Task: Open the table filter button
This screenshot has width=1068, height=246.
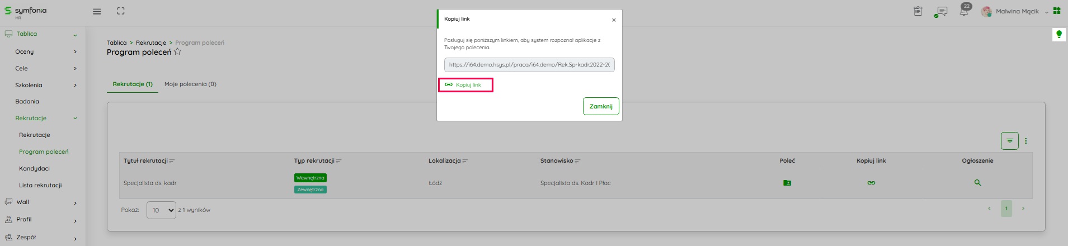Action: [1009, 141]
